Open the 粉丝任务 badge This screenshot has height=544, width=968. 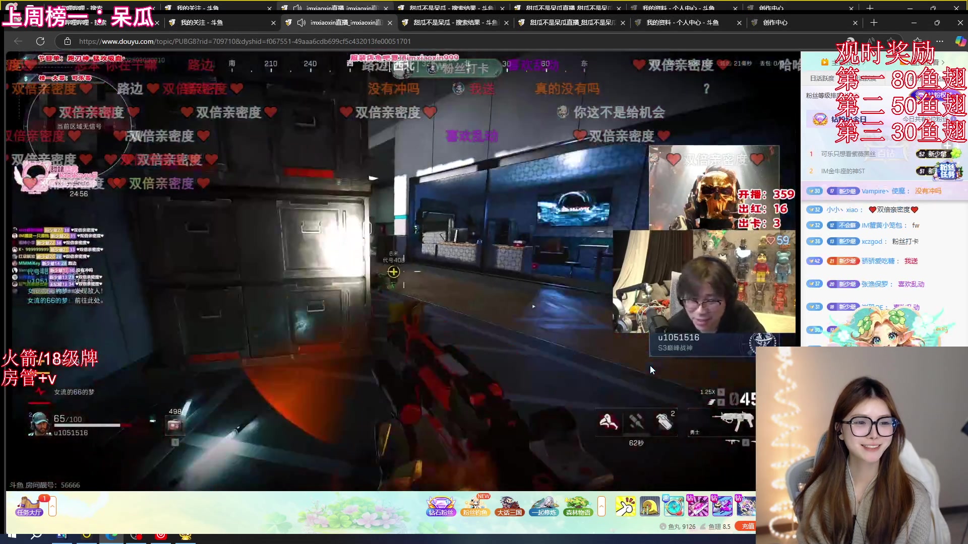(x=948, y=171)
